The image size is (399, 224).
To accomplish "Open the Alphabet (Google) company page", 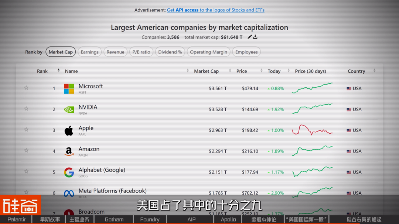I will tap(102, 170).
